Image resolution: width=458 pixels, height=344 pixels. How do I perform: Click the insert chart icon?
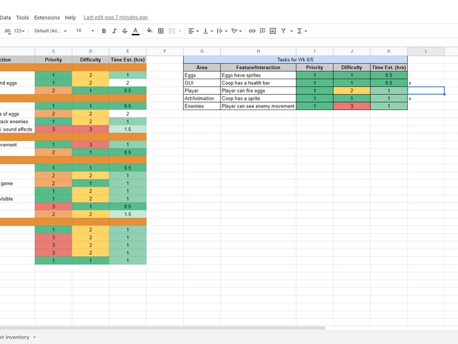point(273,31)
